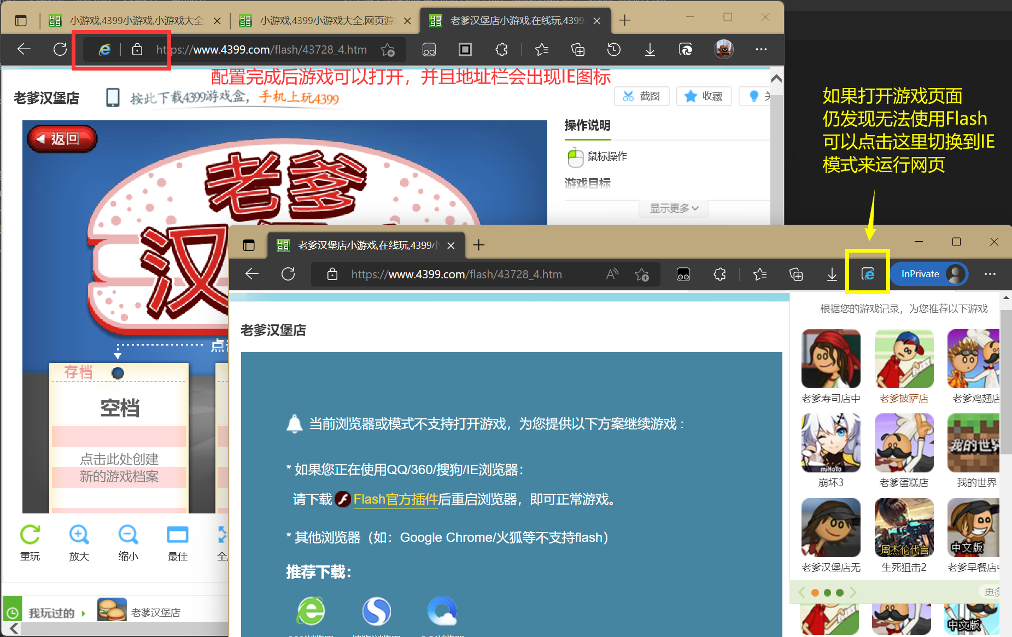Open Collections in front window toolbar
The height and width of the screenshot is (637, 1012).
(797, 274)
